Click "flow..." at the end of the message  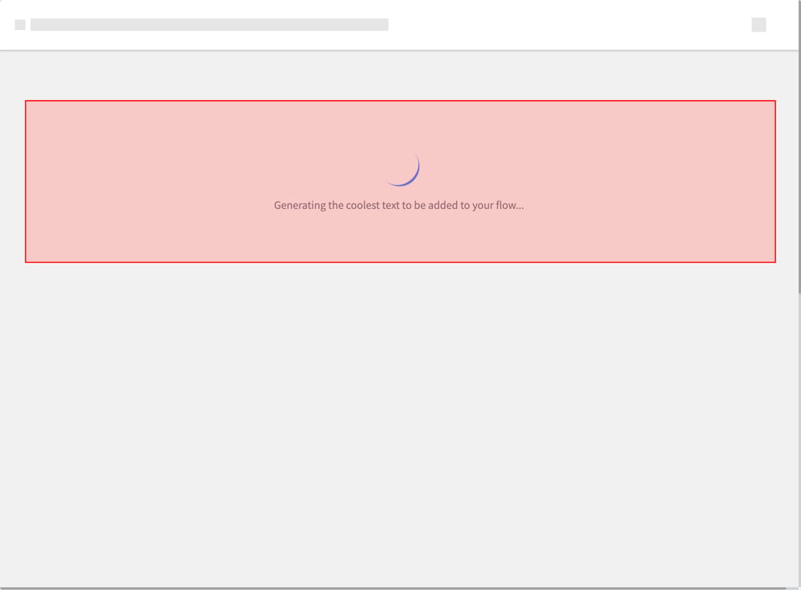[x=509, y=205]
